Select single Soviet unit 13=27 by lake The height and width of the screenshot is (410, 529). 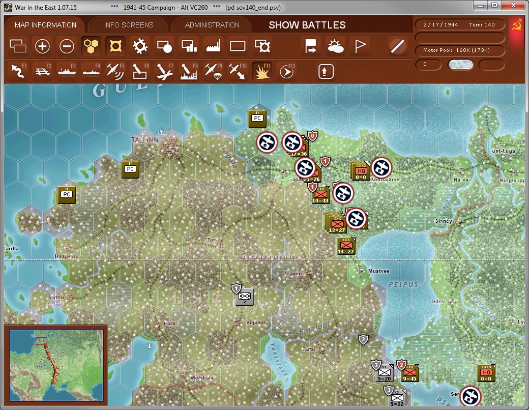346,246
